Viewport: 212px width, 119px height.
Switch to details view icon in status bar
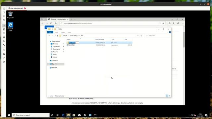click(x=167, y=96)
